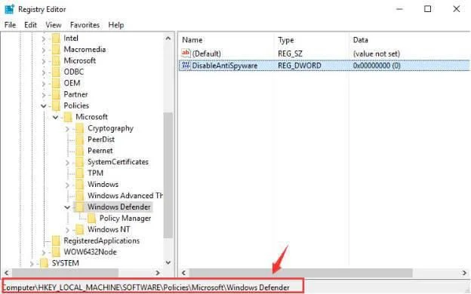Click the Partner folder icon
The height and width of the screenshot is (294, 471).
tap(56, 94)
